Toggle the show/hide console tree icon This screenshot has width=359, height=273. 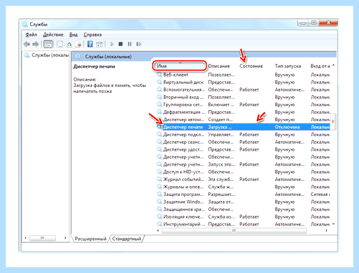coord(48,44)
